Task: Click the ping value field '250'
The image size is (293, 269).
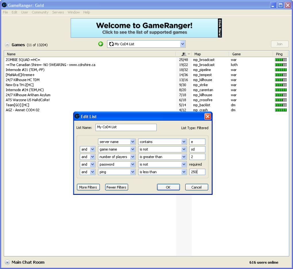Action: click(197, 172)
